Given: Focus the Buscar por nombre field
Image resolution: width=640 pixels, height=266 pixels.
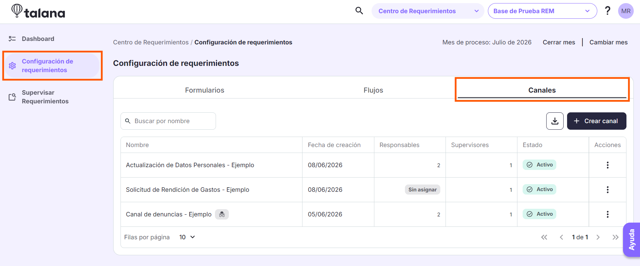Looking at the screenshot, I should (168, 121).
